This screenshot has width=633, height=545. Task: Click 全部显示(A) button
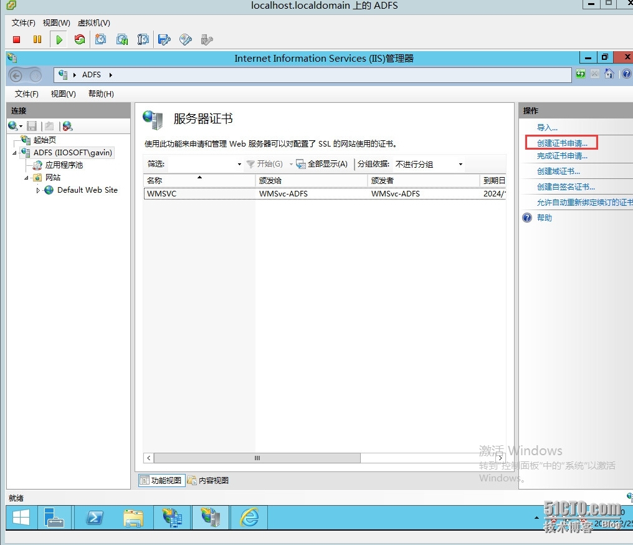tap(321, 164)
